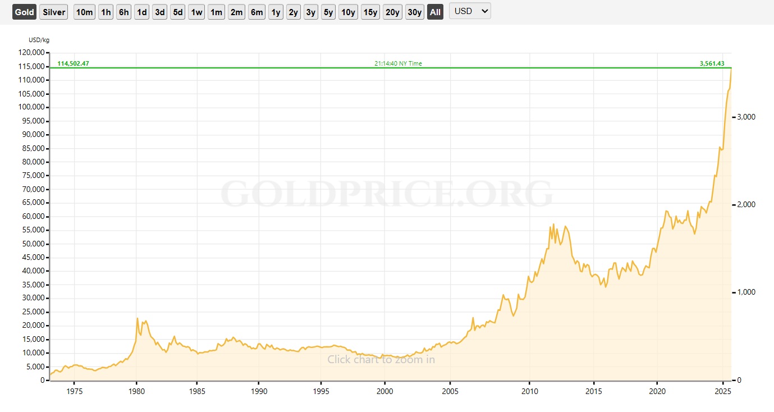Click the 21:14:40 NY Time label
This screenshot has height=412, width=774.
[x=398, y=63]
